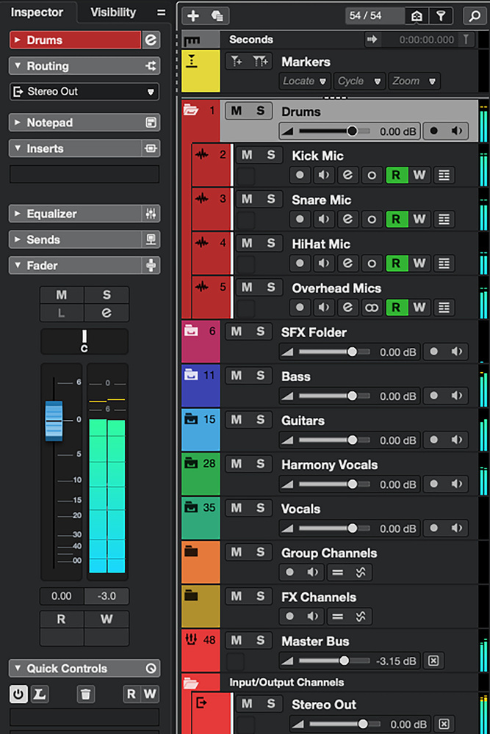Click the Add Marker icon in Markers track
This screenshot has width=490, height=734.
(237, 61)
